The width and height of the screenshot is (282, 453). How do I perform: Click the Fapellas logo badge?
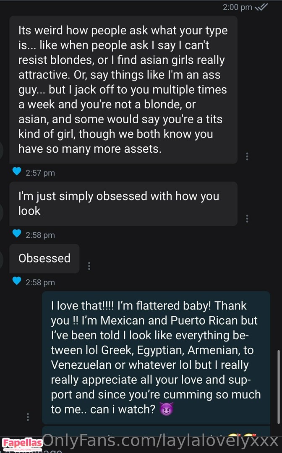(22, 444)
